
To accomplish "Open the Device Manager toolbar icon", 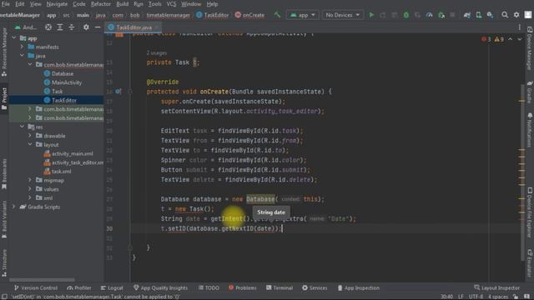I will [478, 15].
